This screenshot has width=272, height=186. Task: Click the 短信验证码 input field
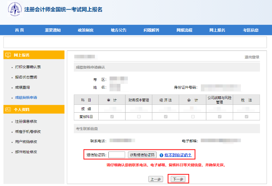(x=117, y=155)
